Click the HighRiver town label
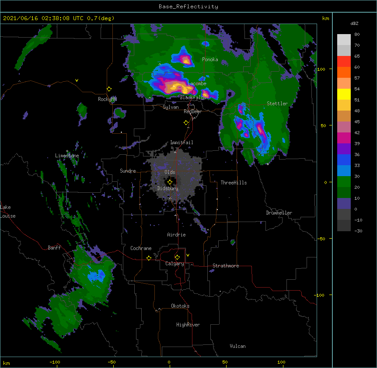This screenshot has height=368, width=377. pyautogui.click(x=188, y=325)
